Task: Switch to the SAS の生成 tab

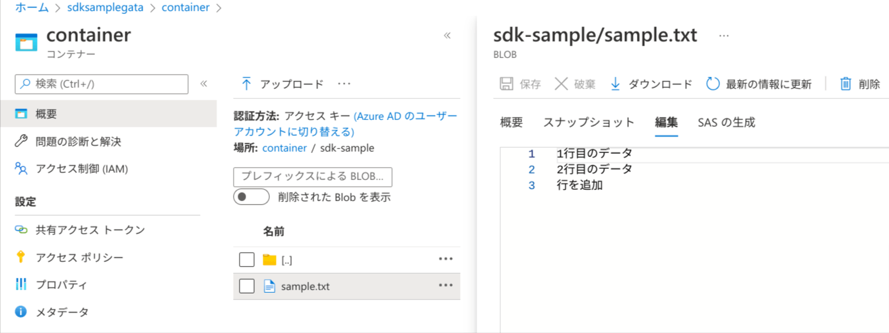Action: coord(726,122)
